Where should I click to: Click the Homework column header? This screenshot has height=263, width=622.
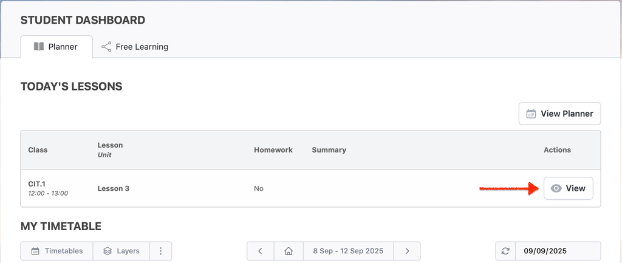273,150
